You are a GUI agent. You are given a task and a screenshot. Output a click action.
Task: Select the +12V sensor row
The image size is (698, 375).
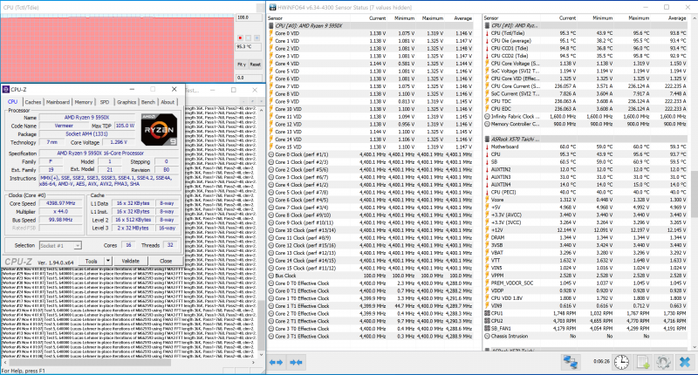pos(586,230)
